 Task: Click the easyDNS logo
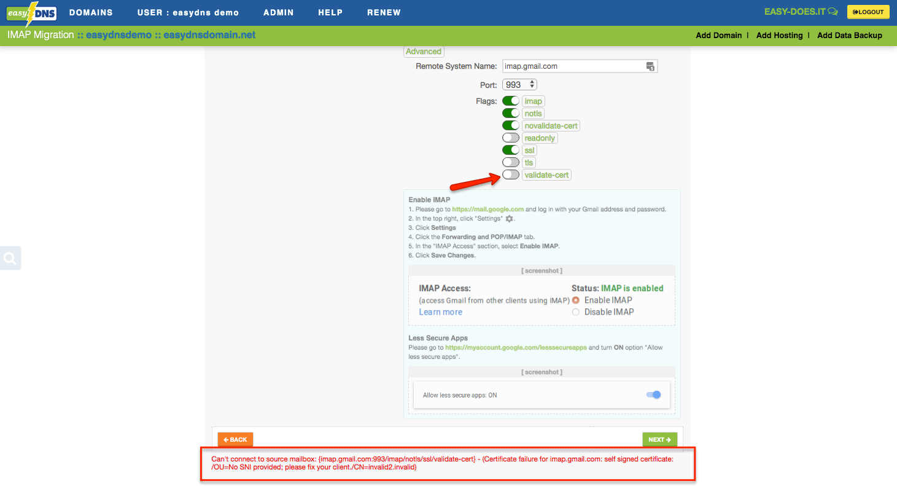click(x=32, y=12)
